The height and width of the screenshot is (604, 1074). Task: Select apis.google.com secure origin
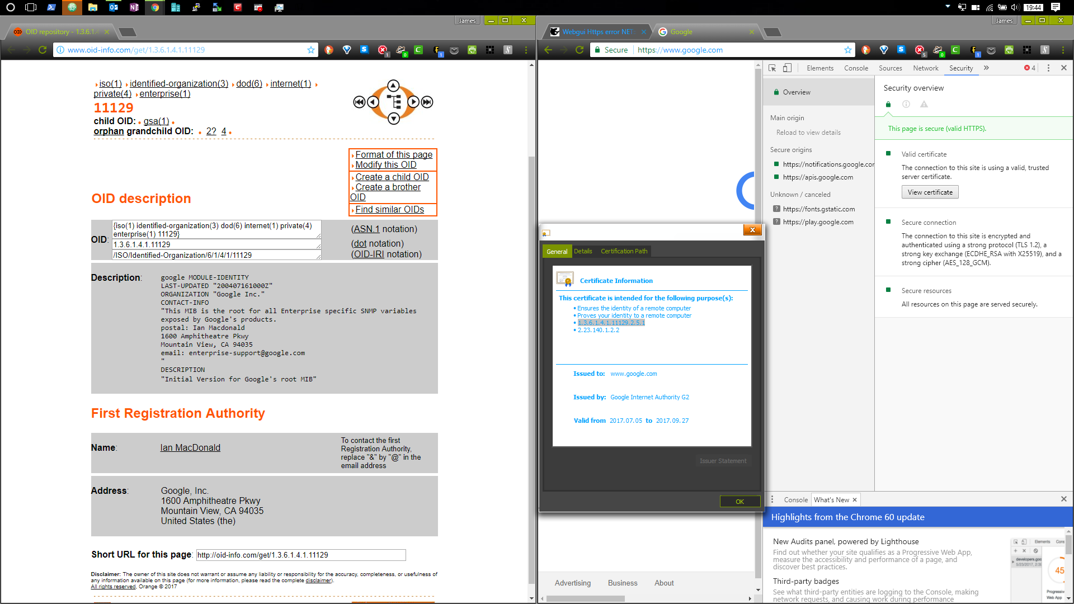pos(818,177)
